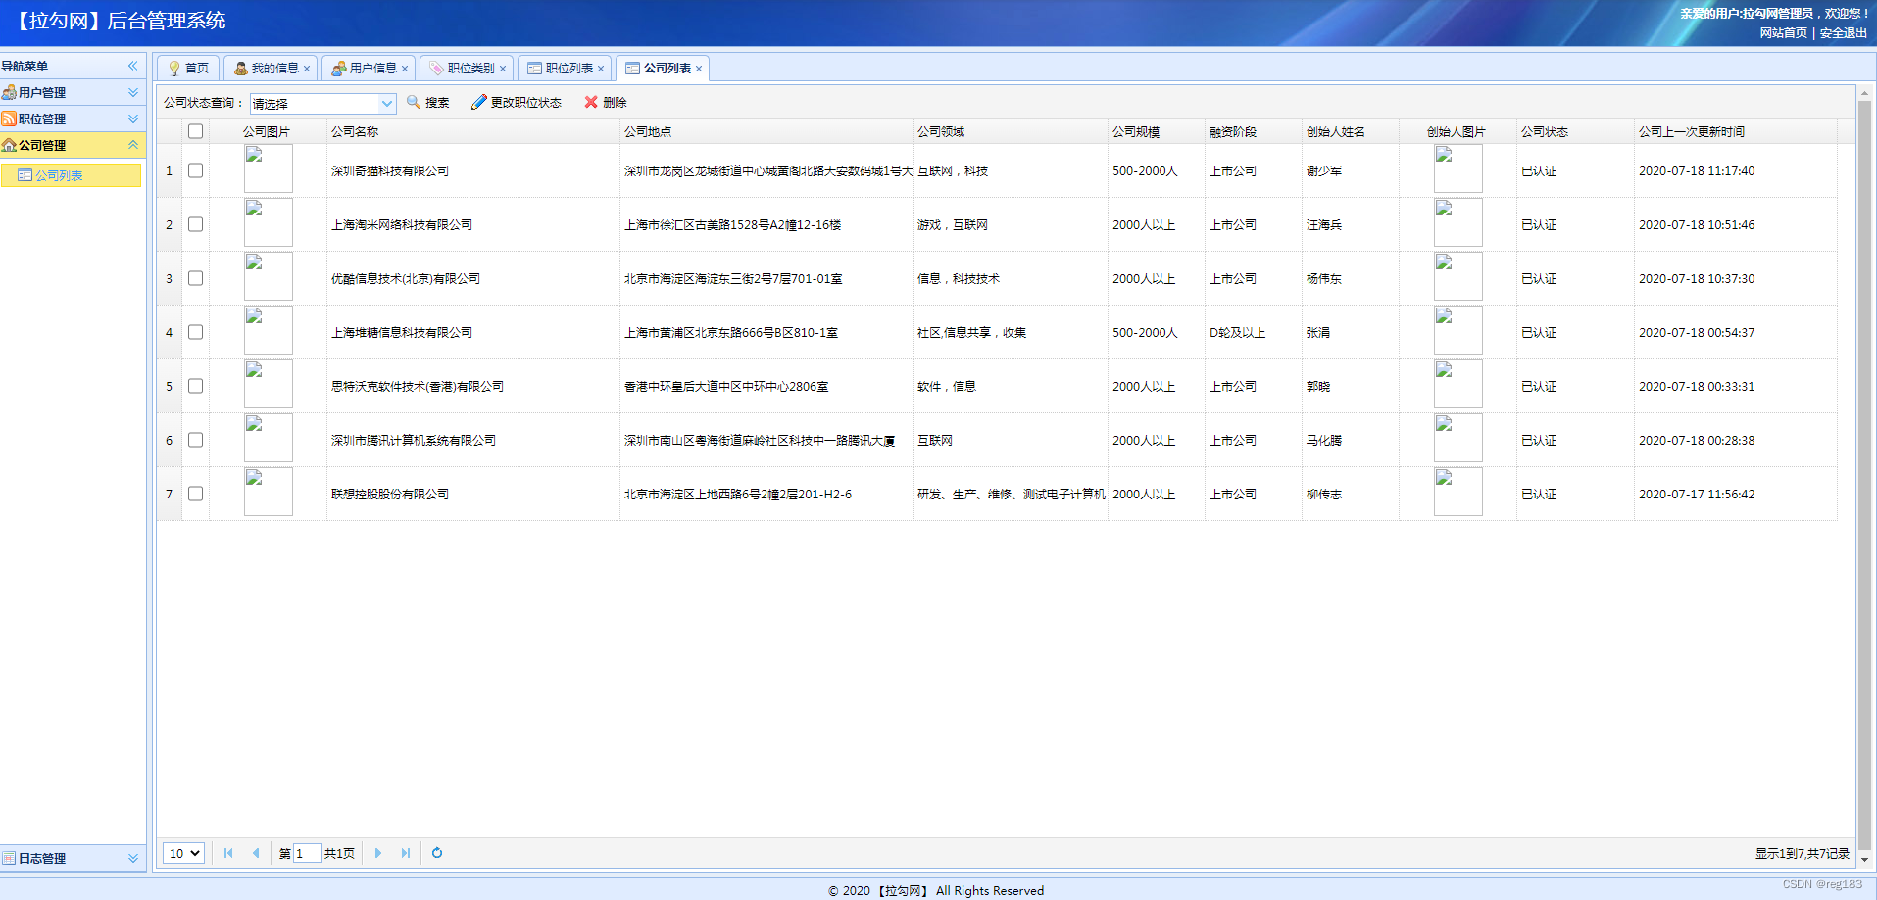Click the user management icon in sidebar

tap(9, 92)
